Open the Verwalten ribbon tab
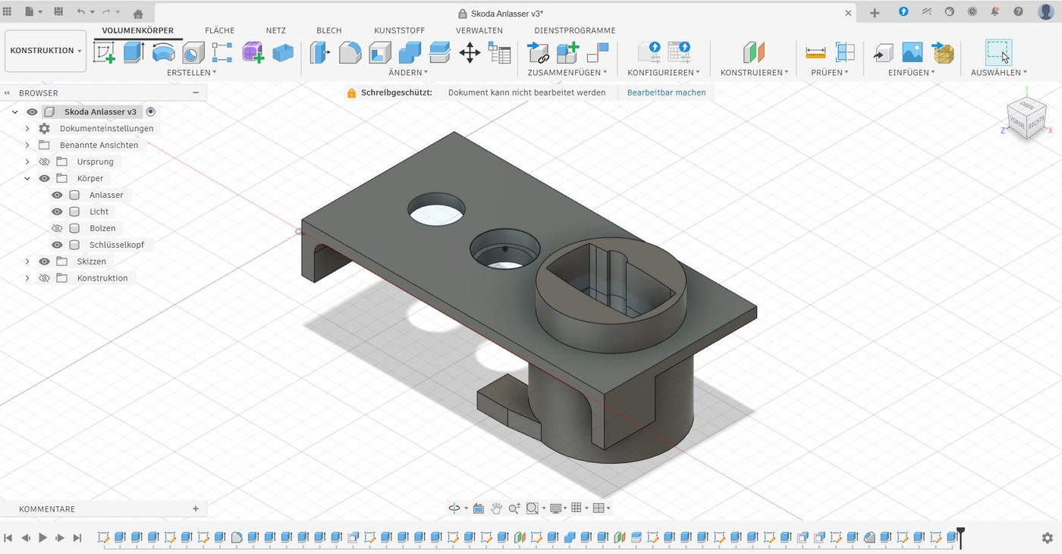 [479, 30]
